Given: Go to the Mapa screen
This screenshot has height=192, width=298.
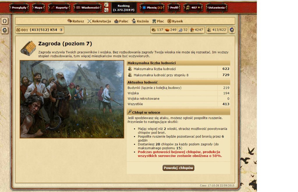Looking at the screenshot, I should click(38, 8).
